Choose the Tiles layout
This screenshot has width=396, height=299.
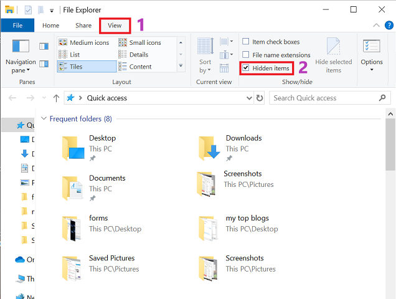(87, 67)
